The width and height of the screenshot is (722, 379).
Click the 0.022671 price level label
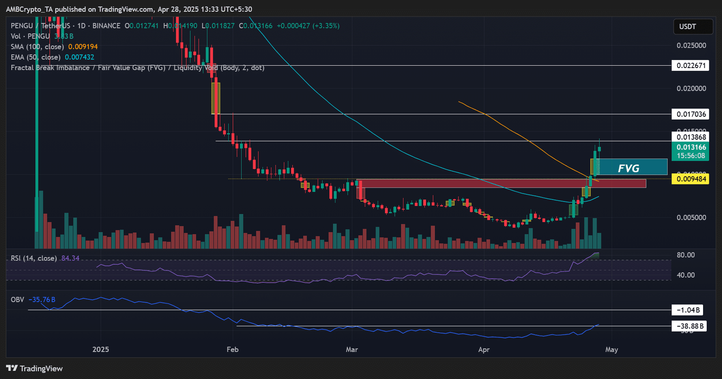point(690,66)
